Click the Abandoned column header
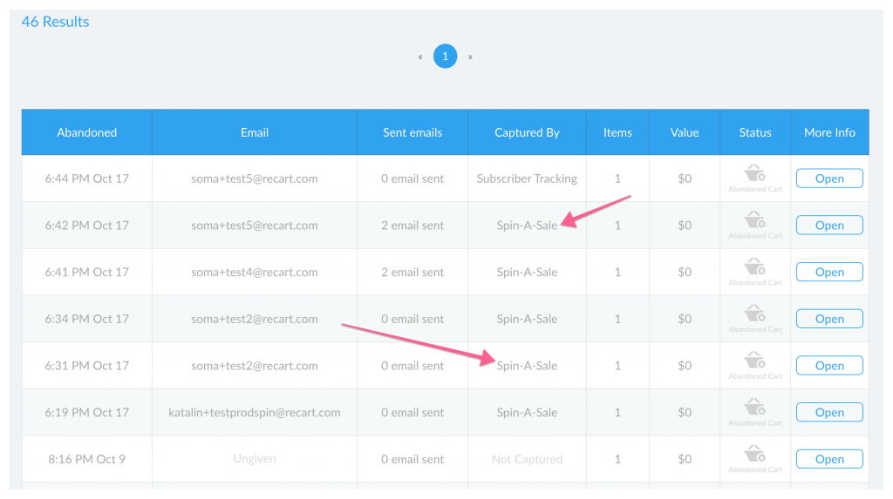The image size is (893, 499). pyautogui.click(x=86, y=132)
